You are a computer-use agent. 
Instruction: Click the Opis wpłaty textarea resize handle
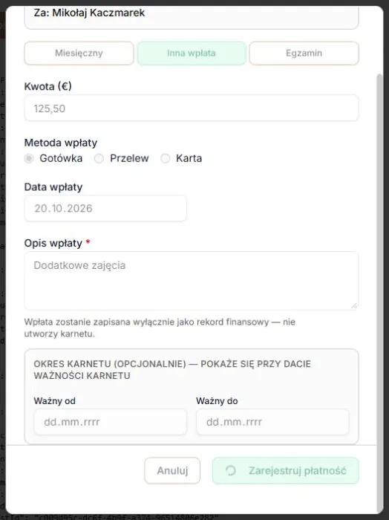click(x=355, y=305)
